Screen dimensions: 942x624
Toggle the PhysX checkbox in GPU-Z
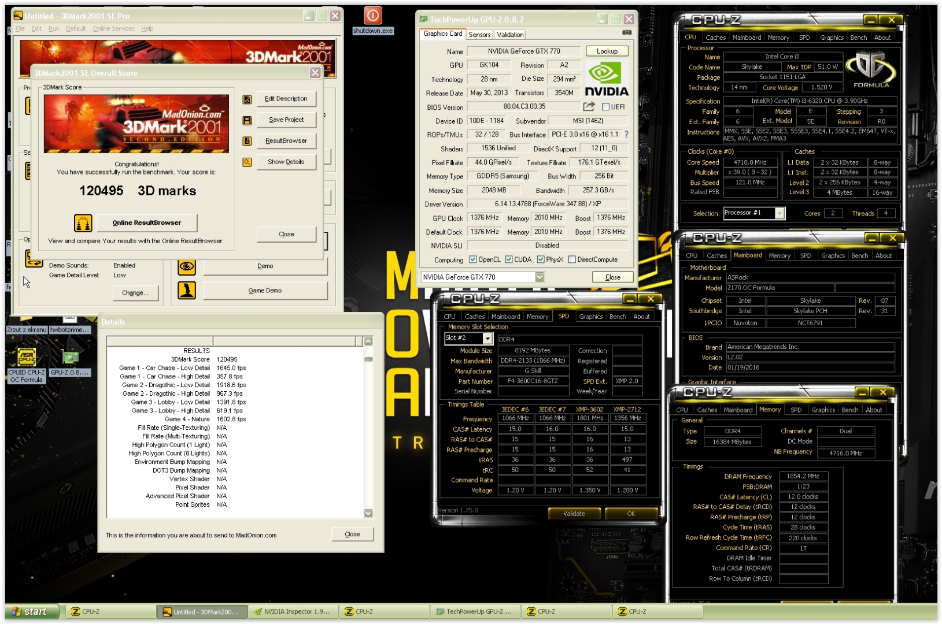541,259
